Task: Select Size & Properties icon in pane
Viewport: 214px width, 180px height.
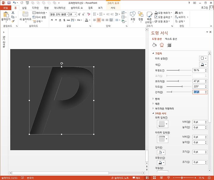Action: [169, 45]
